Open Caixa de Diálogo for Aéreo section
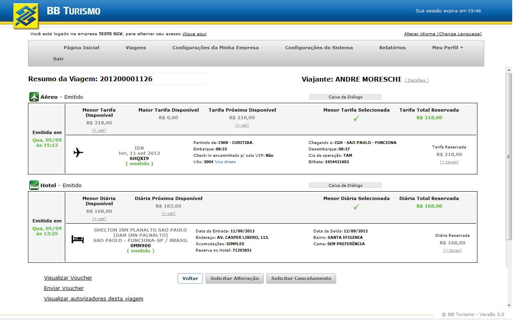 click(x=345, y=97)
